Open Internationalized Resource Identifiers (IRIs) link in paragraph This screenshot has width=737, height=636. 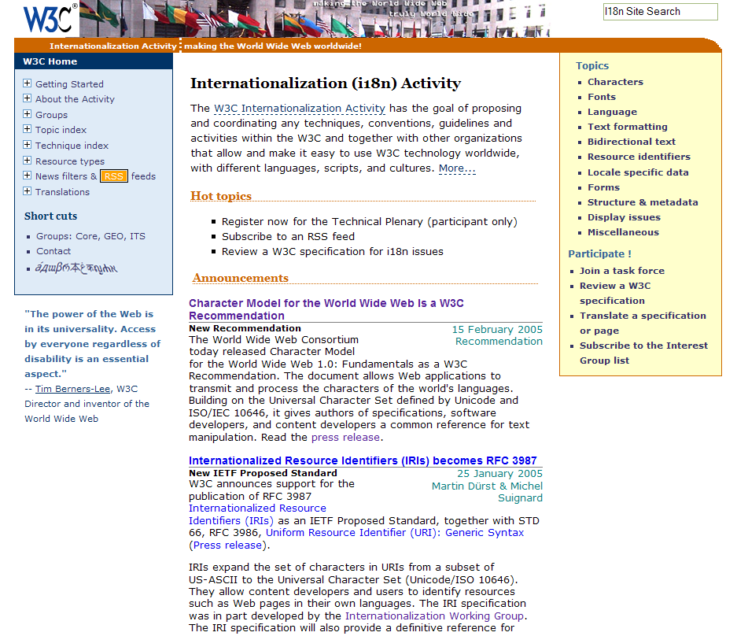pyautogui.click(x=257, y=515)
